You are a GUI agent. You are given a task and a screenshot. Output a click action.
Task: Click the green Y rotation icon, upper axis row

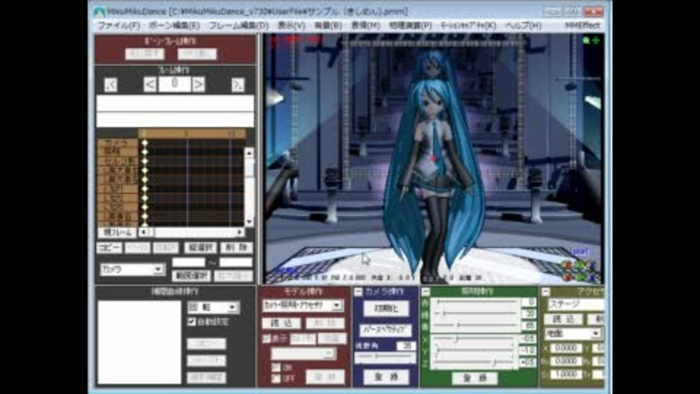(x=580, y=265)
